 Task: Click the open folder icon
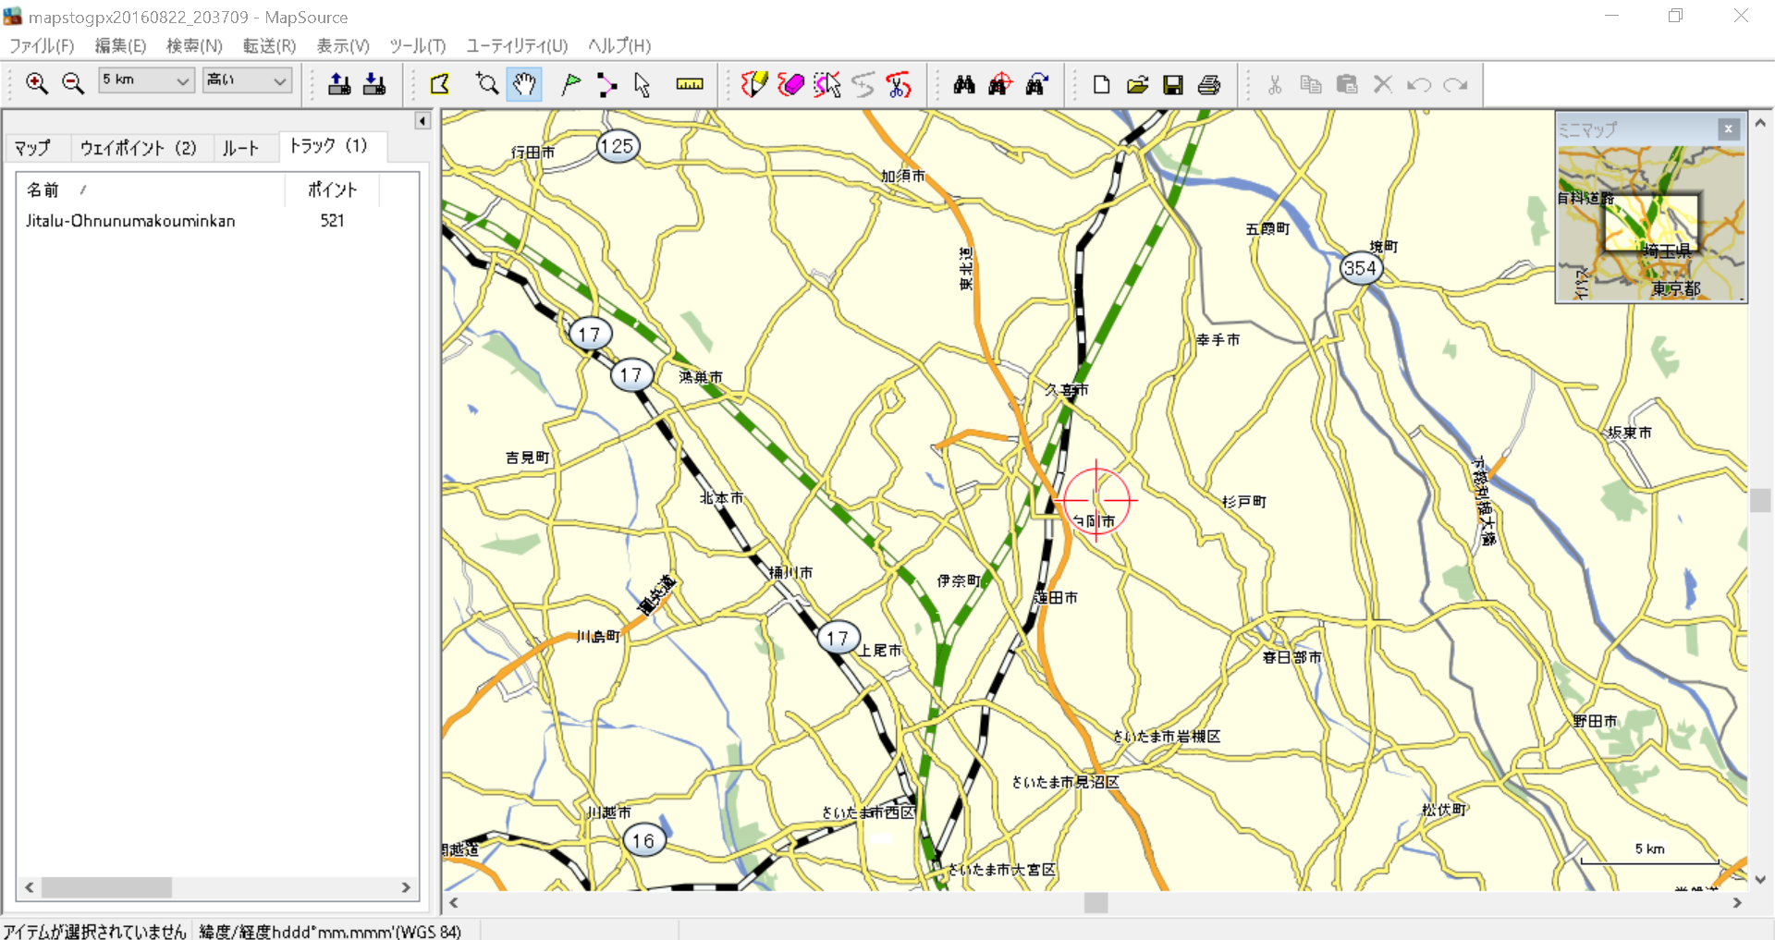click(1137, 84)
